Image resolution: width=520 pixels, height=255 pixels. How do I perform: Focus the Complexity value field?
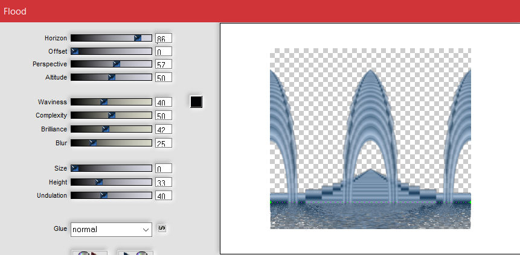(x=164, y=115)
